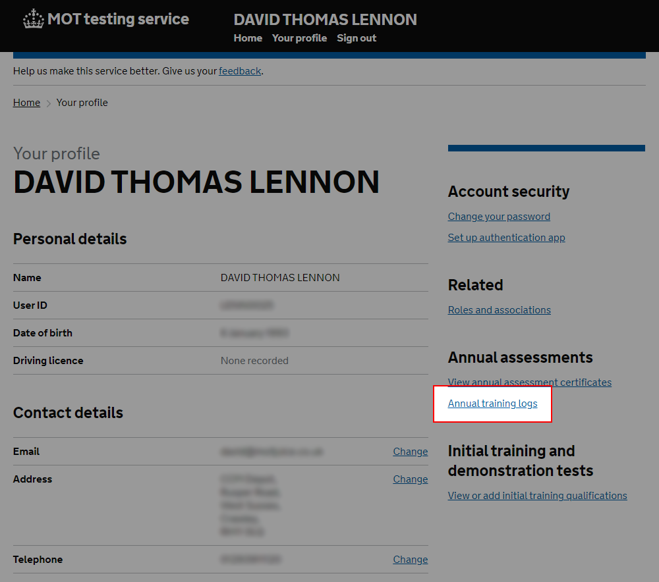The width and height of the screenshot is (659, 582).
Task: Open MOT testing service homepage title
Action: coord(118,19)
